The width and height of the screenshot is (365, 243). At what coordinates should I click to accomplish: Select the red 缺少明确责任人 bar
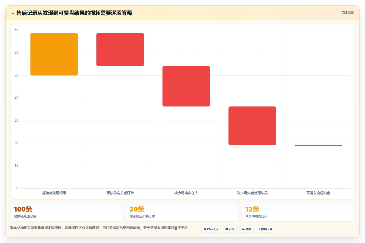(186, 86)
